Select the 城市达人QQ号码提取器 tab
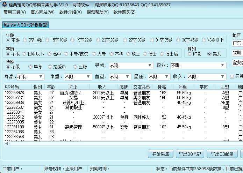 26,25
